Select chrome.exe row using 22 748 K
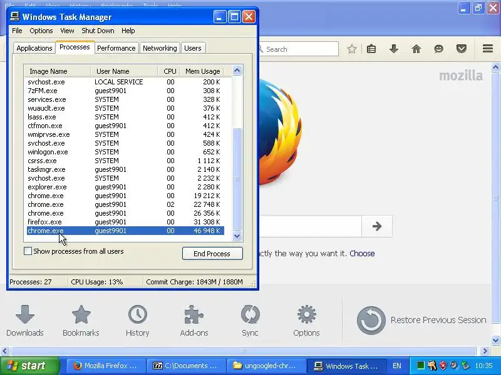 click(x=125, y=204)
